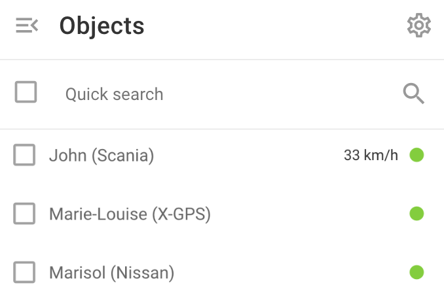Select the John (Scania) object name
Image resolution: width=444 pixels, height=302 pixels.
102,156
